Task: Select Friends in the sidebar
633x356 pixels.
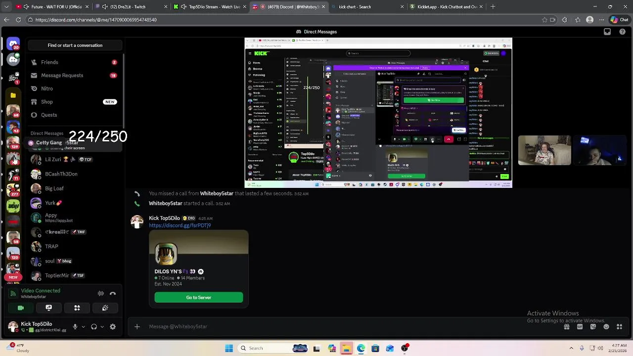Action: click(75, 62)
